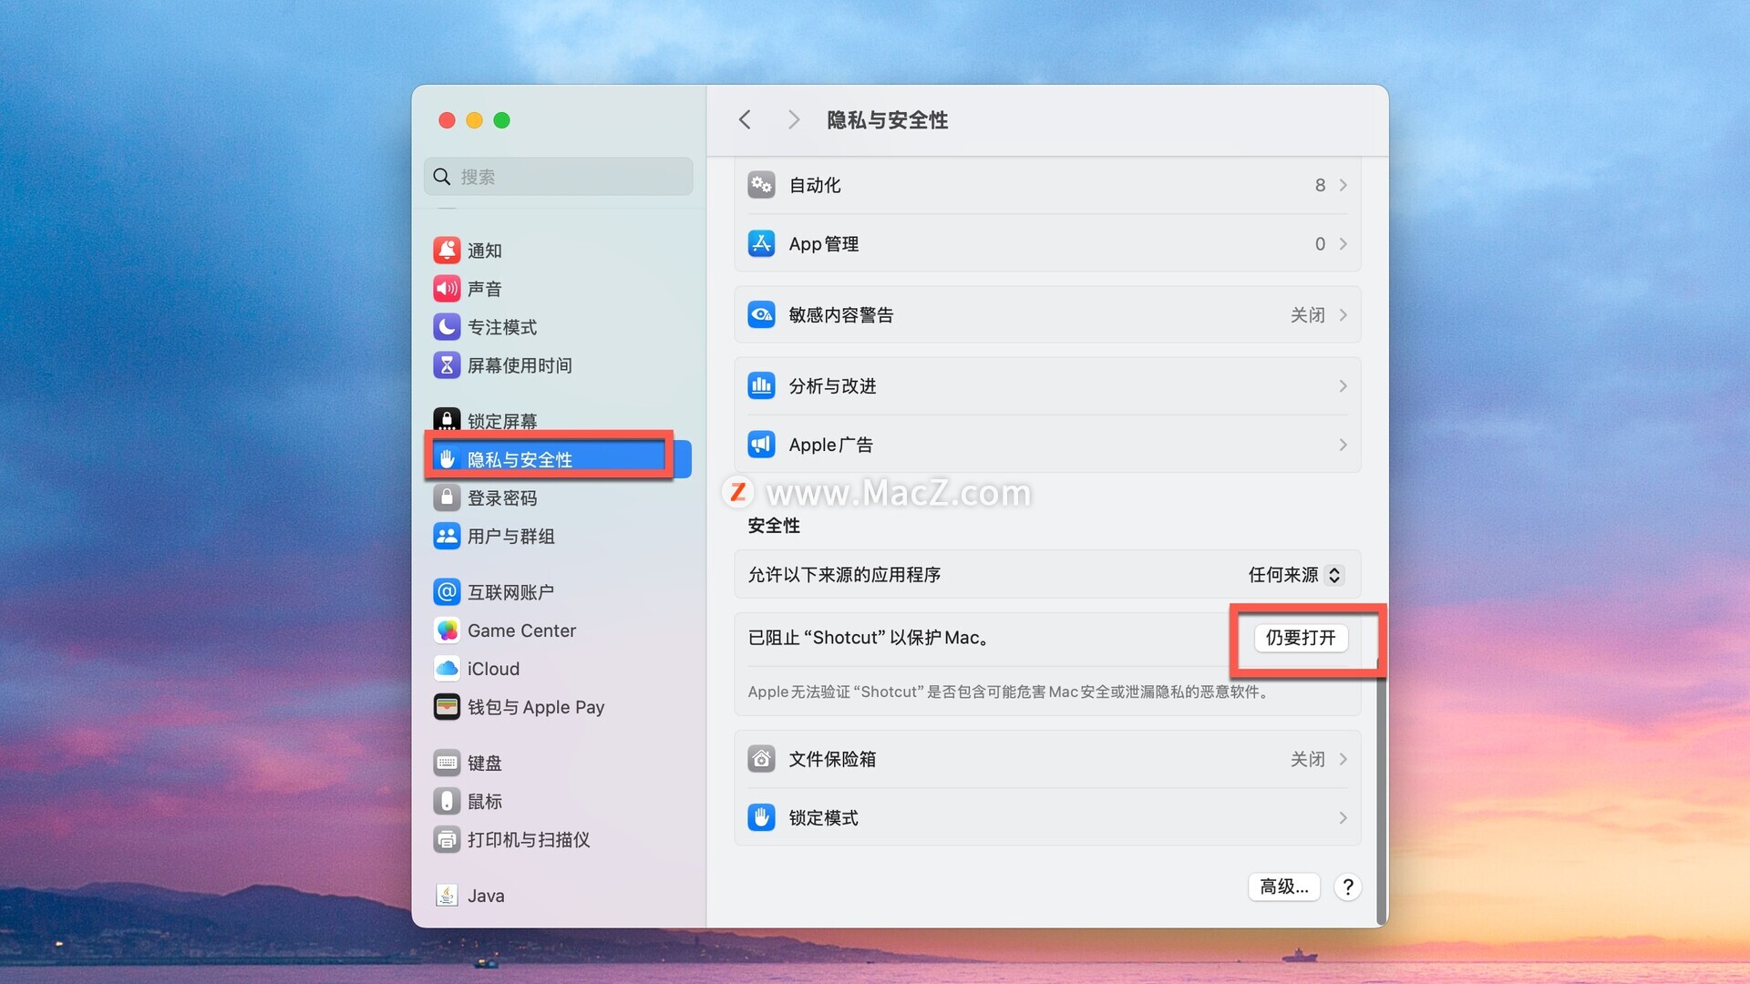Click the Advanced (高级...) button
The height and width of the screenshot is (984, 1750).
click(1283, 887)
